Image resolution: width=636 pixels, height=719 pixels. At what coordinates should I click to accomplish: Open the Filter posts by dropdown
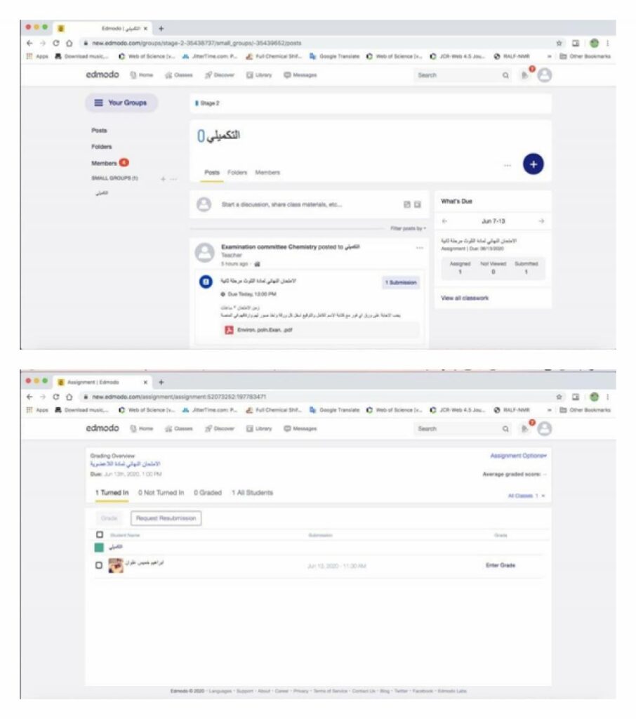pyautogui.click(x=408, y=229)
